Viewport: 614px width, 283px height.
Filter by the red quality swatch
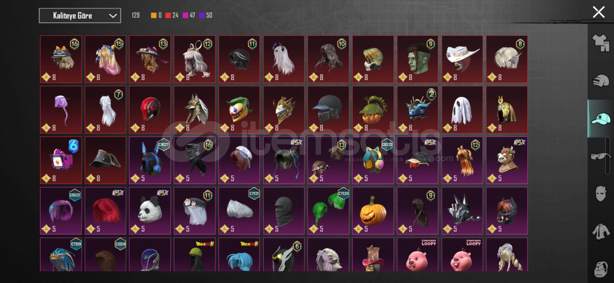(168, 15)
